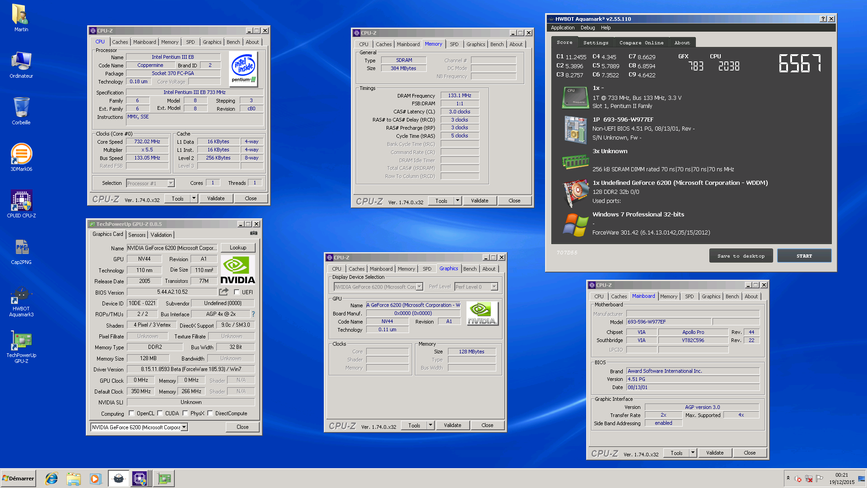Open the Perf Level dropdown
This screenshot has height=488, width=867.
tap(494, 286)
